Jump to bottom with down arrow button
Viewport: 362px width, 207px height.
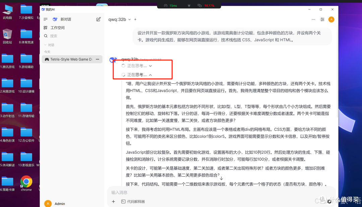[221, 179]
